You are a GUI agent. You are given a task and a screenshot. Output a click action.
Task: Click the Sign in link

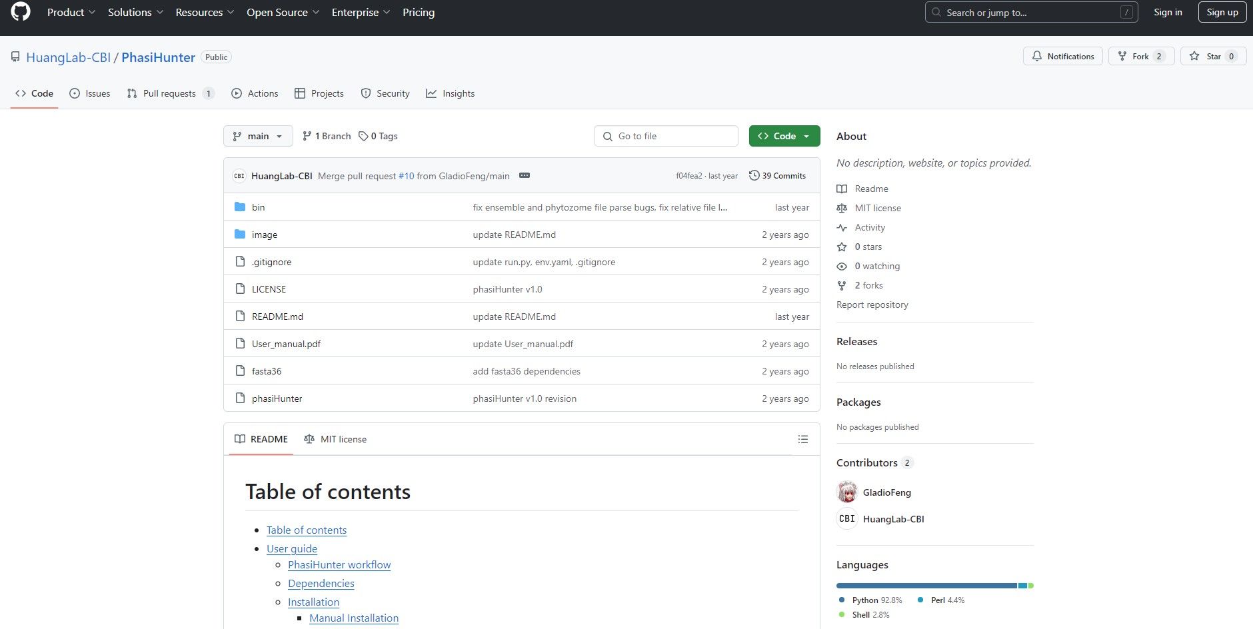[1168, 12]
